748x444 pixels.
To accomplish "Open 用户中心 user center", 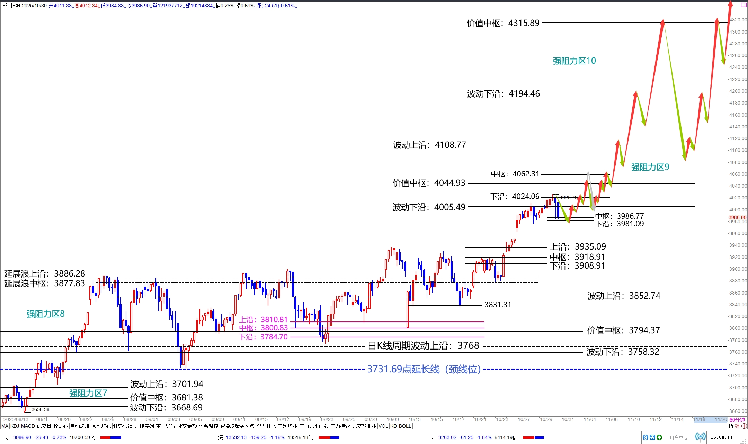I will (x=678, y=437).
